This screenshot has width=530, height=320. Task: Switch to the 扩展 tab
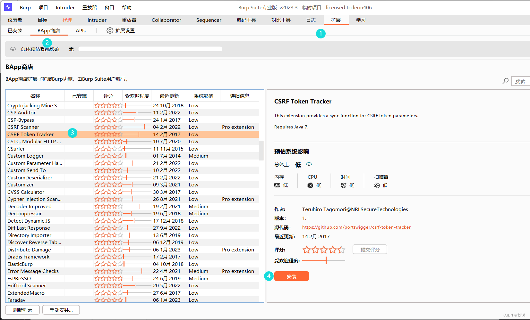(336, 20)
